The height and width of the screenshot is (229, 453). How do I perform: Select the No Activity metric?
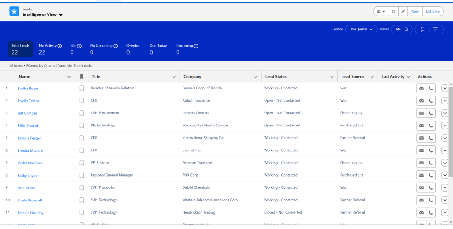tap(50, 49)
